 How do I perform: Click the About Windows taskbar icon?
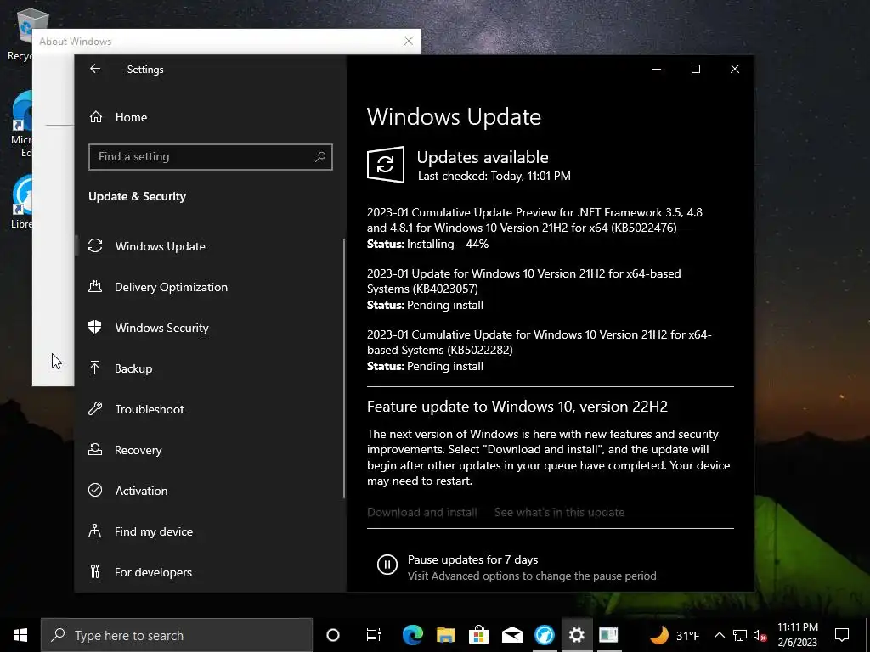608,635
